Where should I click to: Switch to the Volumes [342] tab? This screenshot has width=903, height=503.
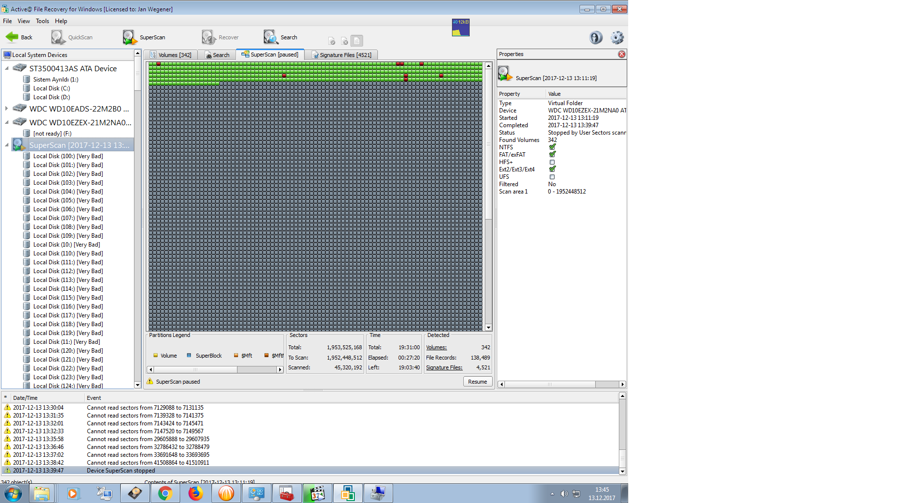(171, 55)
